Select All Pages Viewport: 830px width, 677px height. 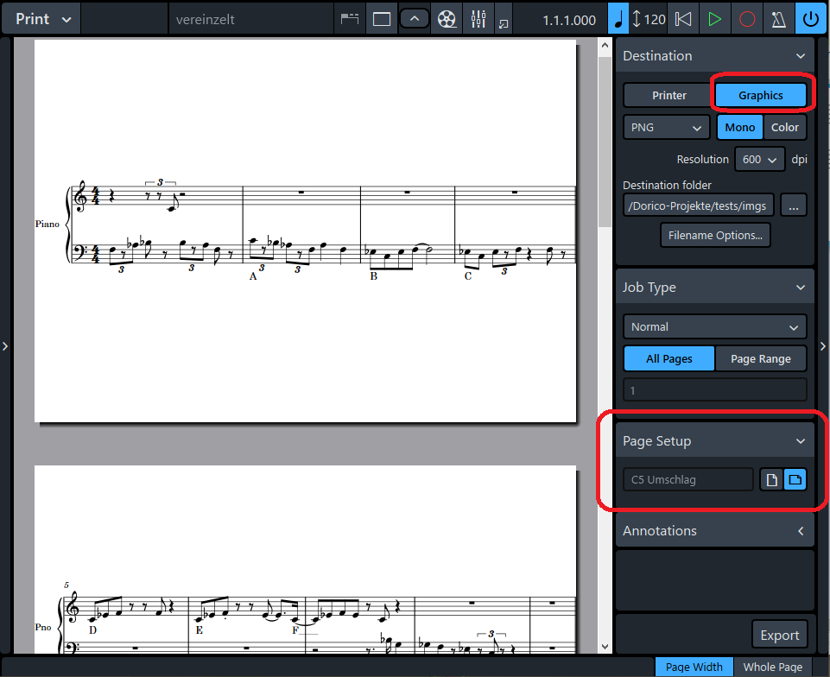669,359
